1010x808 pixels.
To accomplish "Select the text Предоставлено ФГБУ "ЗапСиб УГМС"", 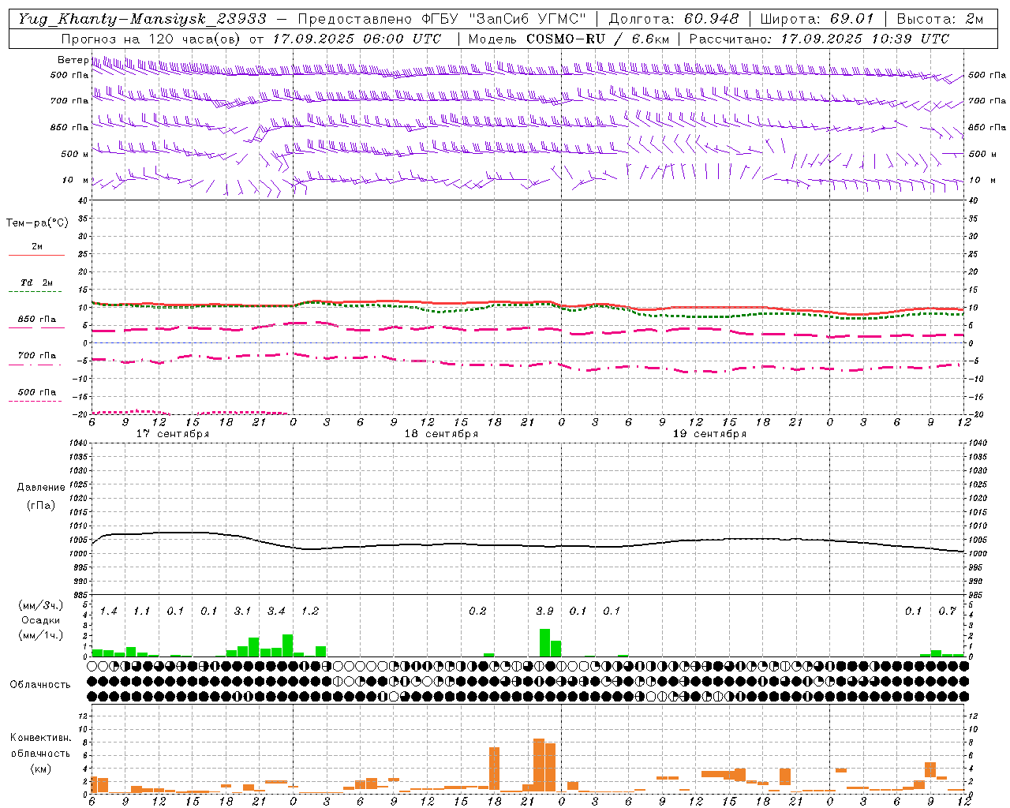I will point(442,19).
